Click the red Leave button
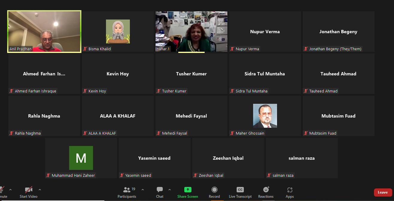394x201 pixels. (383, 192)
